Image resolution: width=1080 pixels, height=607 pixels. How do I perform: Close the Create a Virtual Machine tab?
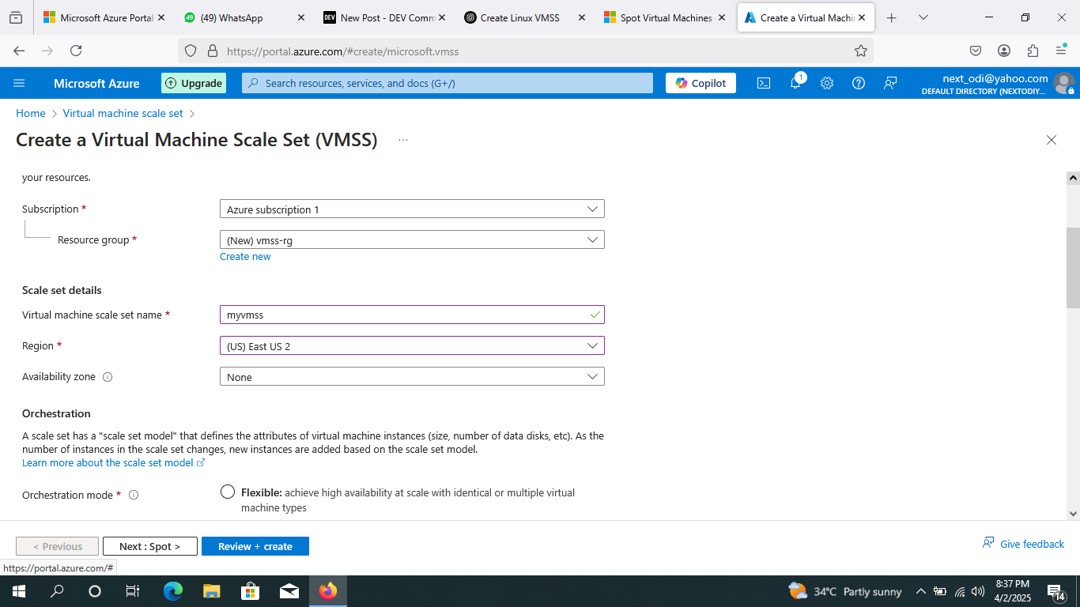(x=862, y=17)
